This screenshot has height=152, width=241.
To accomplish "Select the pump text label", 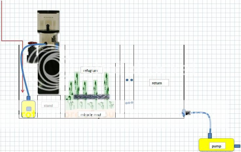I will point(217,146).
